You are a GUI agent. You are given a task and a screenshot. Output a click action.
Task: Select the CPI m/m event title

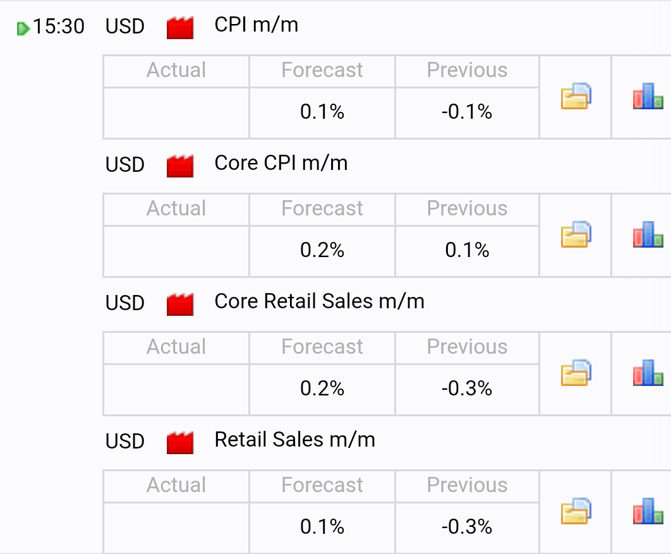257,25
